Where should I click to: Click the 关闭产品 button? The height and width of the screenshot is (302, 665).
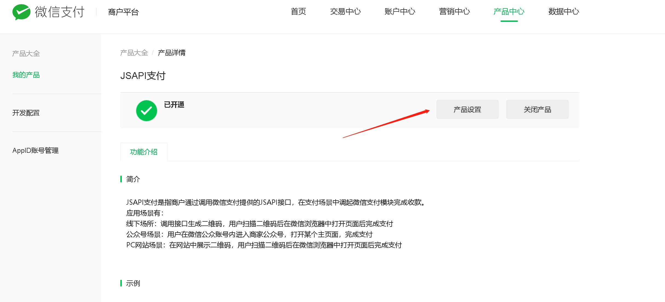[538, 109]
